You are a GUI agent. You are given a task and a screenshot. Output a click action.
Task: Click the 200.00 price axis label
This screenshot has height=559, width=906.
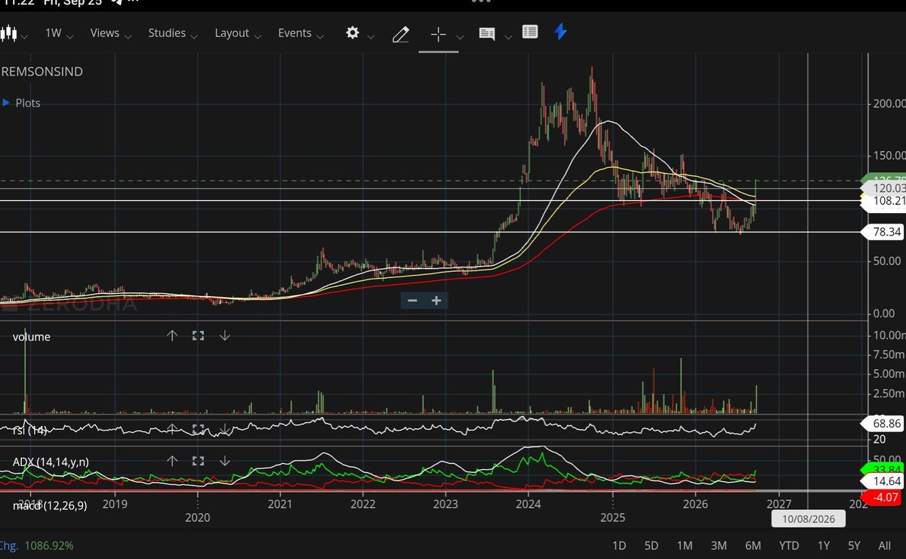[889, 103]
